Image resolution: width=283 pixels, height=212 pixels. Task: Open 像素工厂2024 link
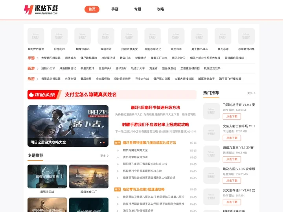pos(159,58)
